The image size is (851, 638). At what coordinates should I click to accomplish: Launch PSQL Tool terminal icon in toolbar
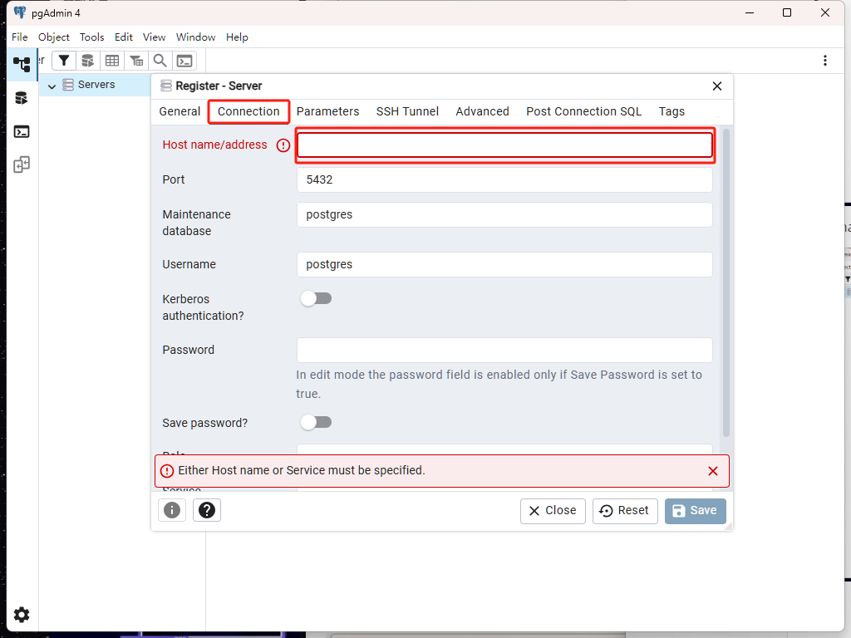coord(184,60)
